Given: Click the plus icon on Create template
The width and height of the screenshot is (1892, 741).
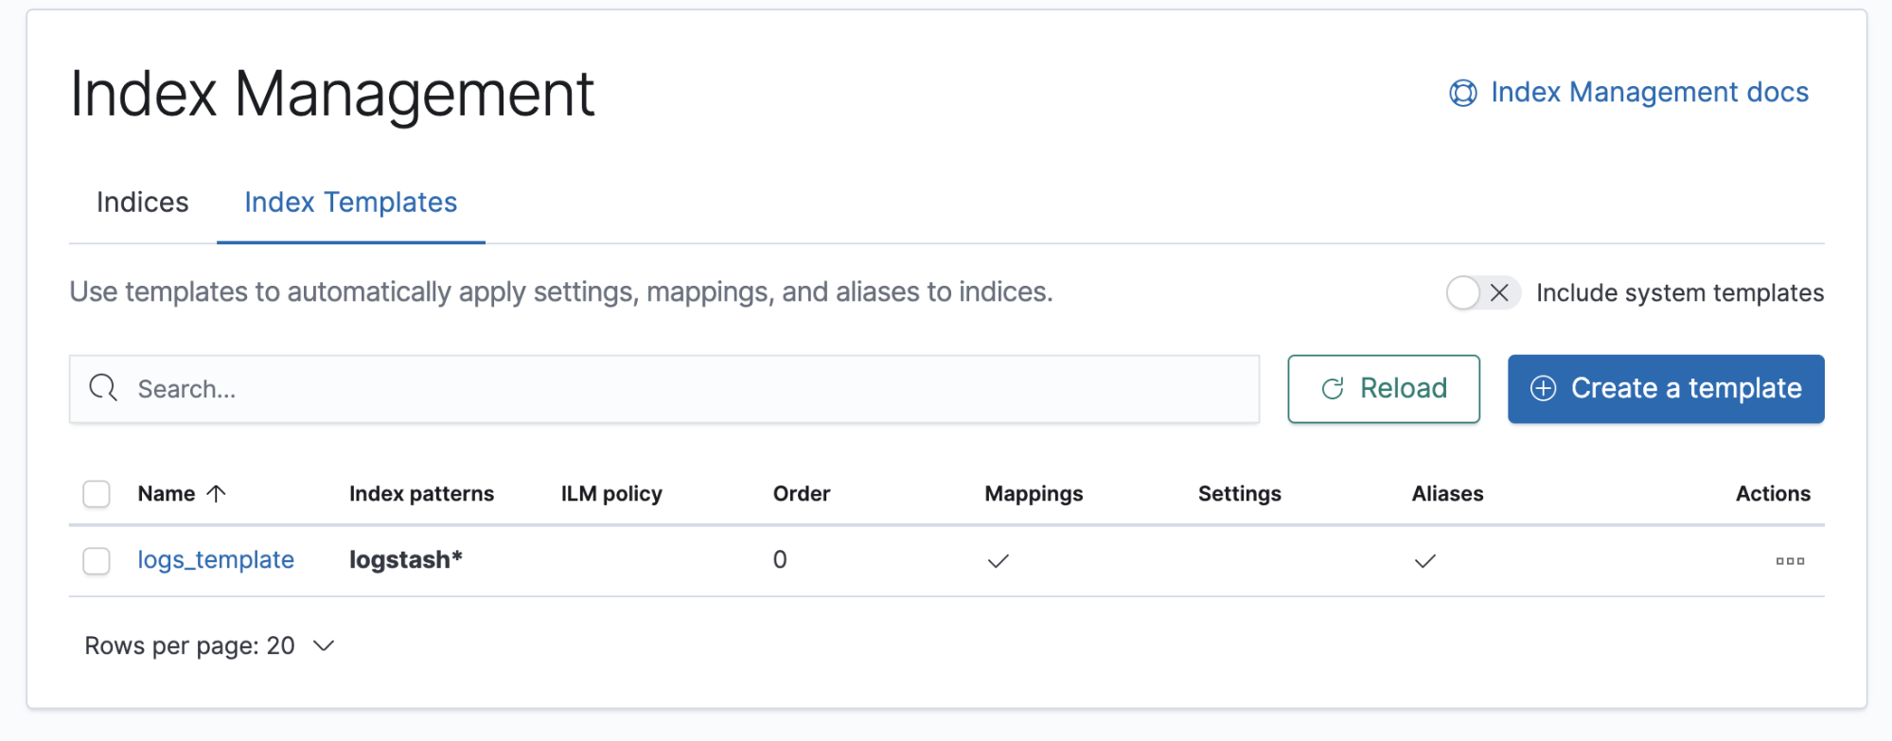Looking at the screenshot, I should 1543,389.
